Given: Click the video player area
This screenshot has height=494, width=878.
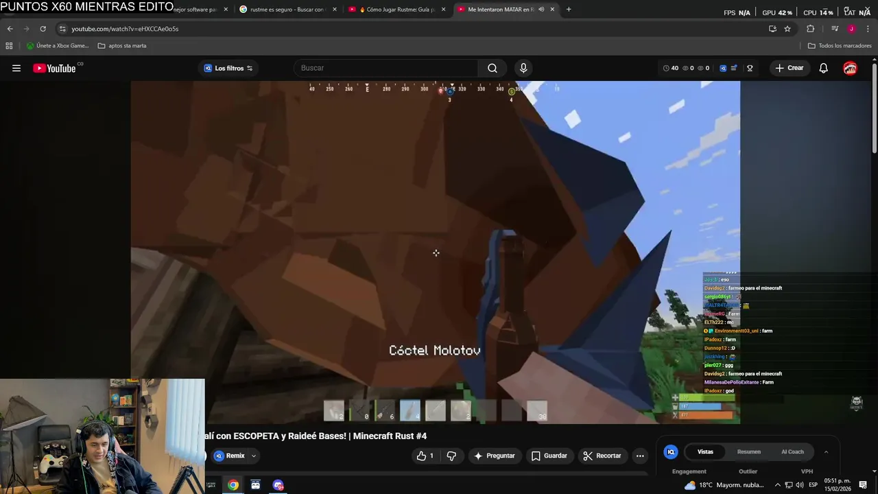Looking at the screenshot, I should tap(436, 252).
